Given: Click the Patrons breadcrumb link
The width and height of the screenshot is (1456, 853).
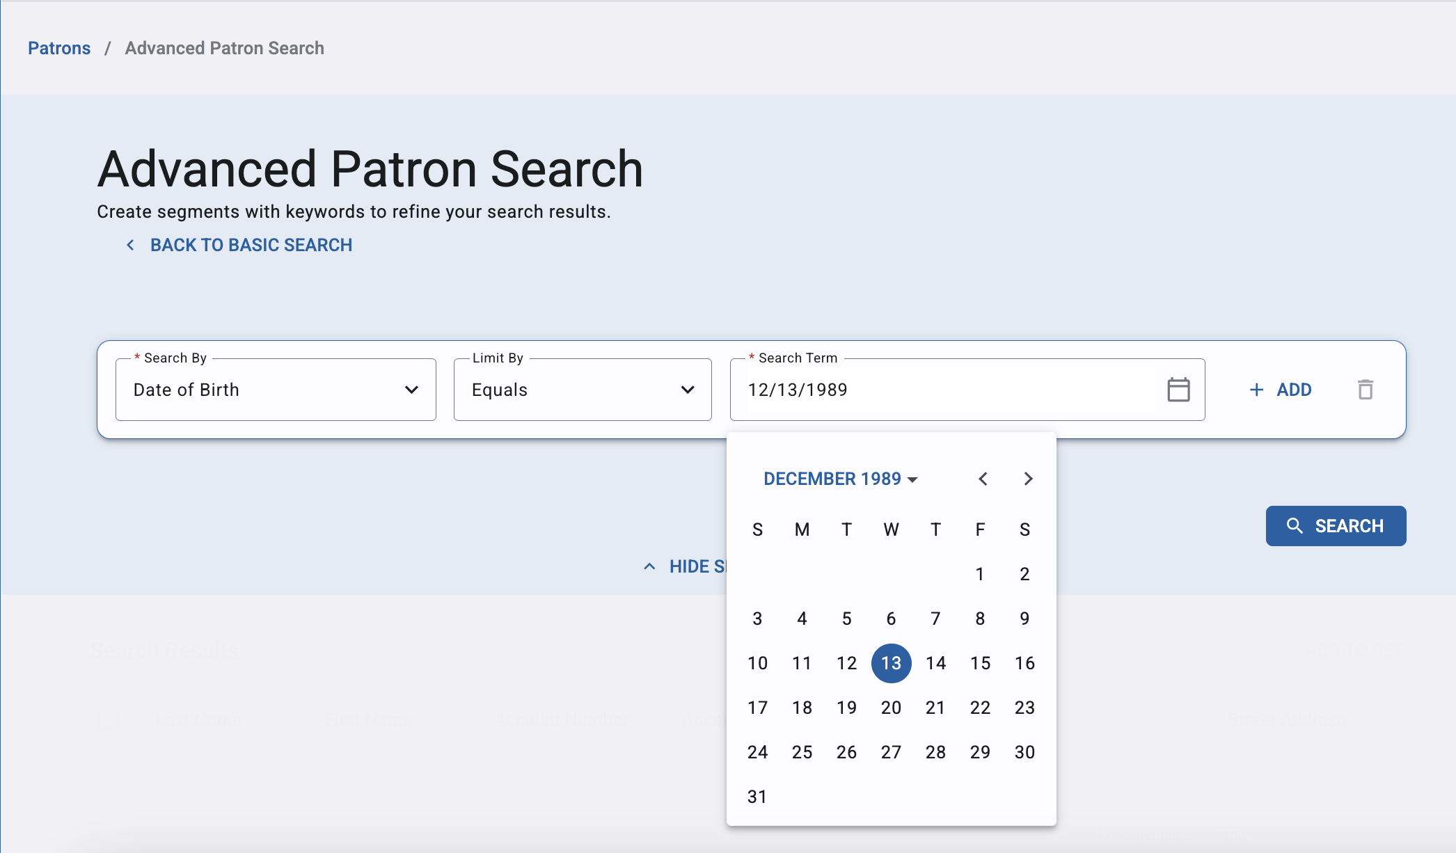Looking at the screenshot, I should pyautogui.click(x=59, y=48).
